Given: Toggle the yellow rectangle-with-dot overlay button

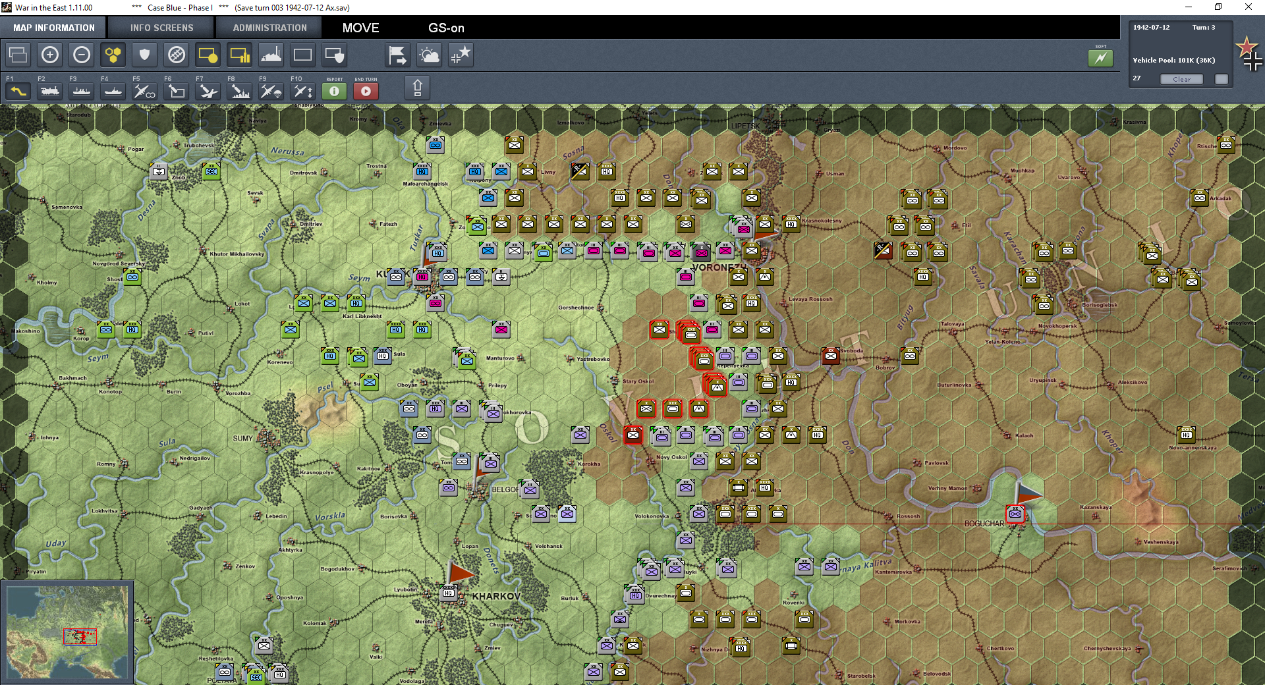Looking at the screenshot, I should pyautogui.click(x=208, y=55).
